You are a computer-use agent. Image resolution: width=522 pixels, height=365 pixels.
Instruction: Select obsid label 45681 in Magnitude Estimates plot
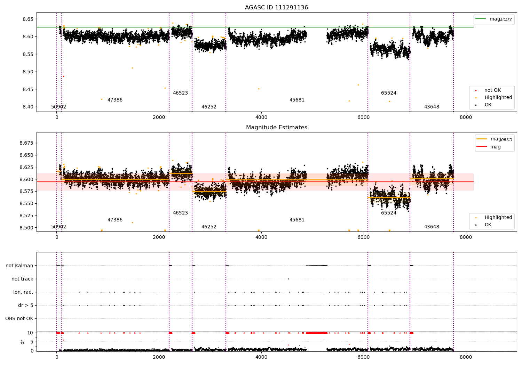coord(297,220)
